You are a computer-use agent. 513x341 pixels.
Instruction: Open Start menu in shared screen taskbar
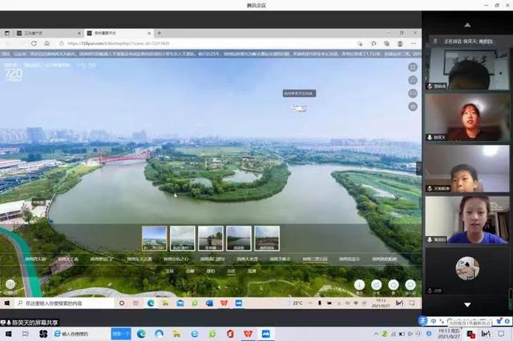[x=7, y=303]
